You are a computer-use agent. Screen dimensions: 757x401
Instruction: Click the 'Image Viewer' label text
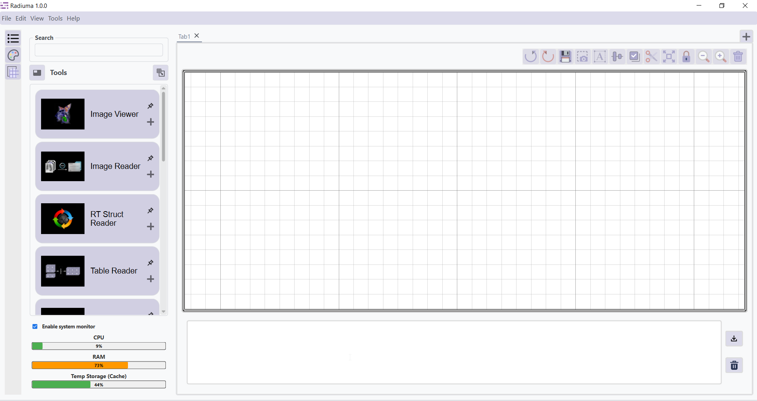pos(115,114)
